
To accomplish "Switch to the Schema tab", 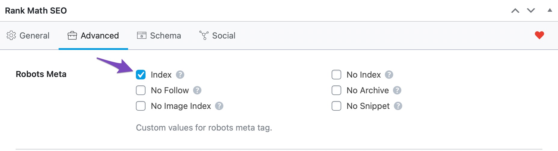I will 159,35.
